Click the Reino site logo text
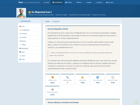This screenshot has width=140, height=105. (x=21, y=2)
